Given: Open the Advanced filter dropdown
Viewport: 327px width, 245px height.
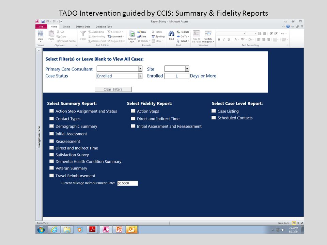Looking at the screenshot, I should [x=116, y=36].
